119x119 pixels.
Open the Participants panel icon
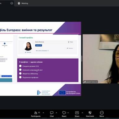point(36,113)
